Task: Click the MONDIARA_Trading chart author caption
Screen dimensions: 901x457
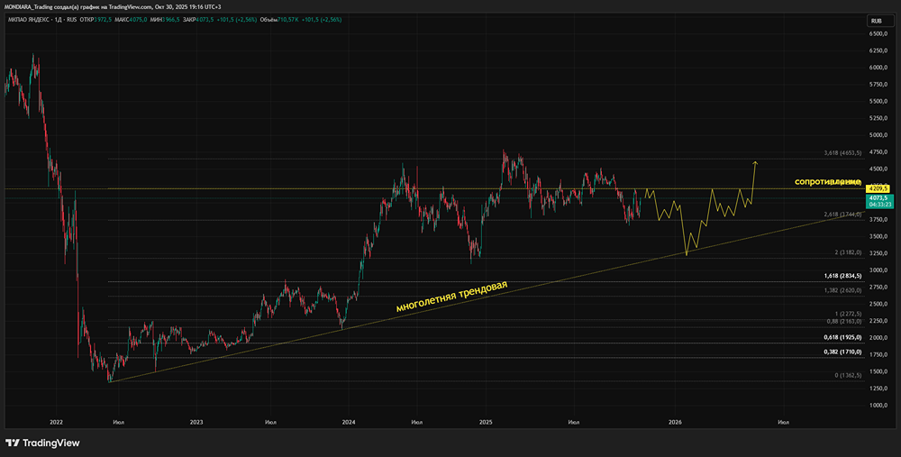Action: tap(113, 6)
